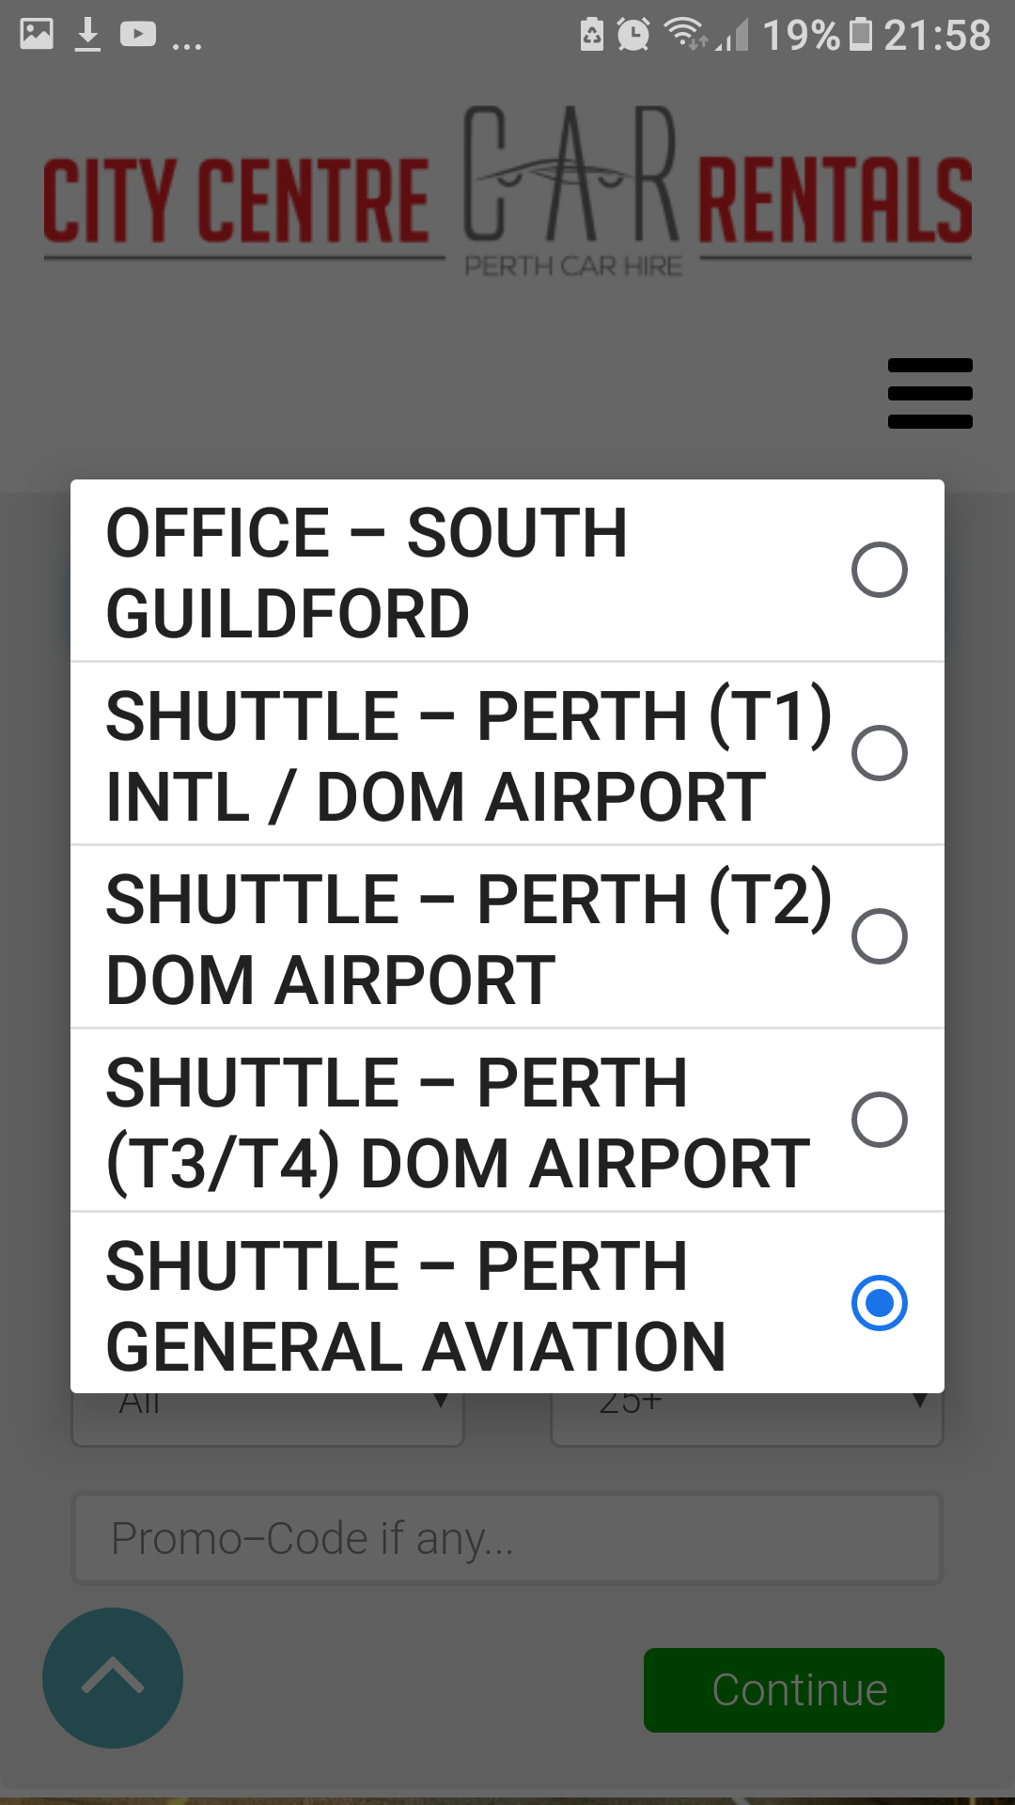Expand the driver age '25+' dropdown
The width and height of the screenshot is (1015, 1805).
747,1419
